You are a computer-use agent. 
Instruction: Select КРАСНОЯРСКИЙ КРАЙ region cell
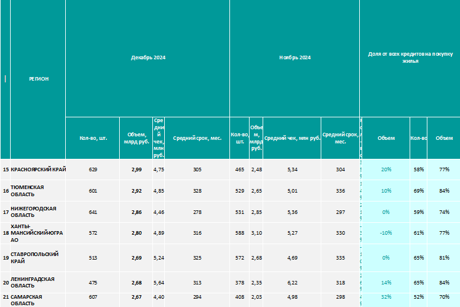[x=38, y=170]
